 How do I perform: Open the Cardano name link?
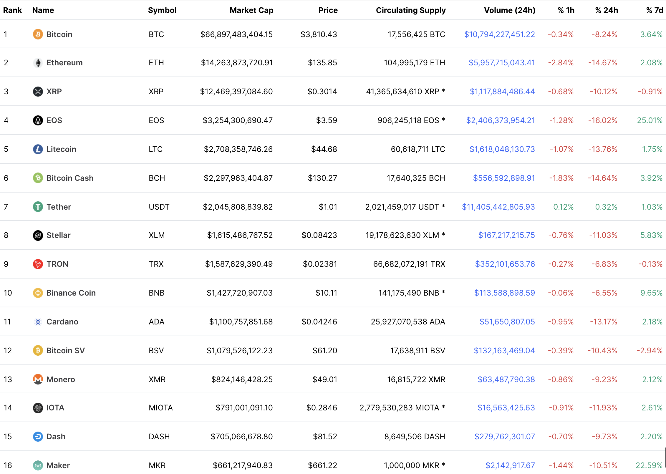coord(62,322)
